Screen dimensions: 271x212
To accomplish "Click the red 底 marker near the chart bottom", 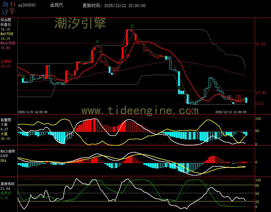I will pos(190,111).
